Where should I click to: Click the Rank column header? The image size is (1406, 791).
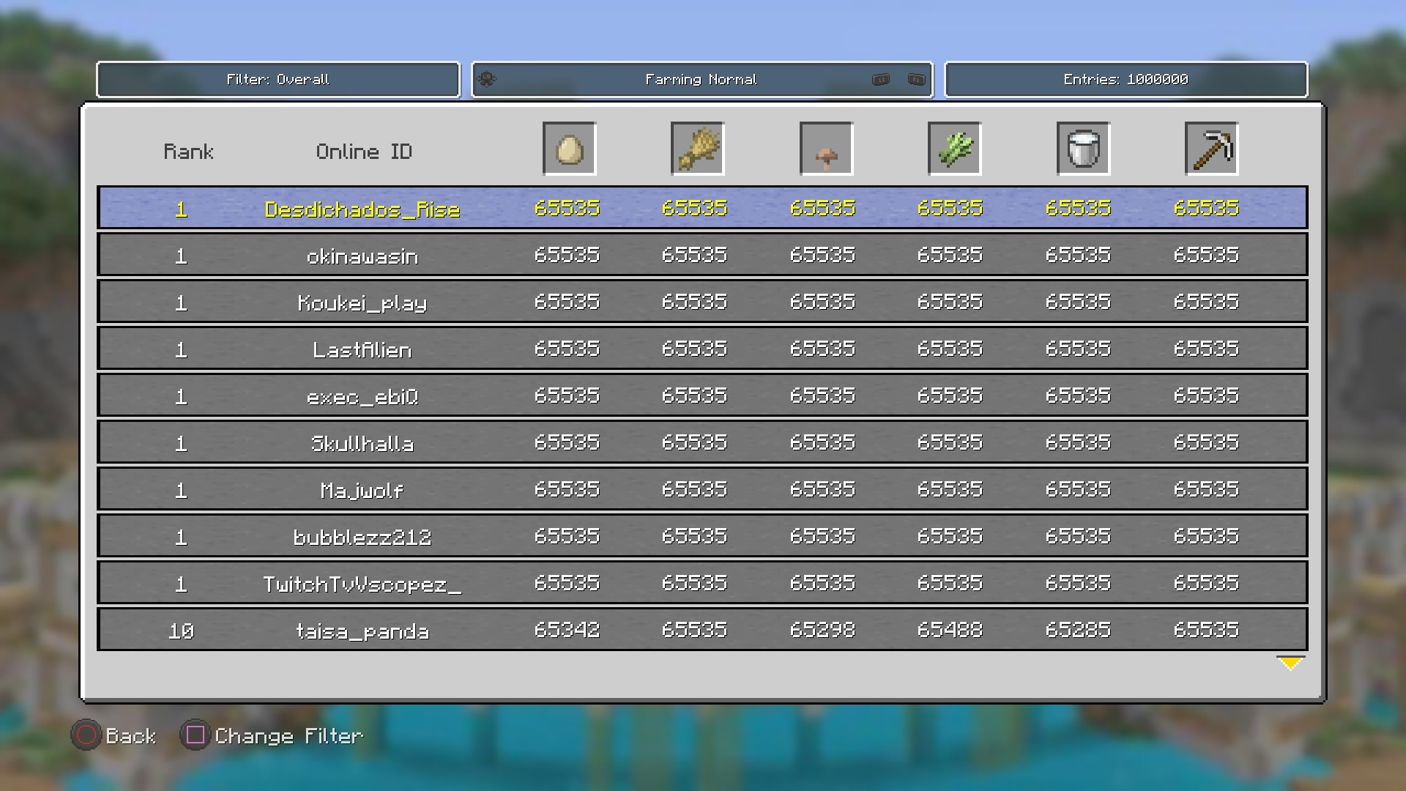[188, 152]
